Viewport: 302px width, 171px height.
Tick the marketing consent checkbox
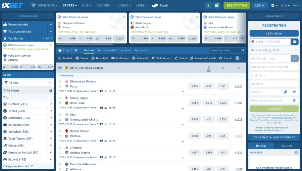click(251, 128)
